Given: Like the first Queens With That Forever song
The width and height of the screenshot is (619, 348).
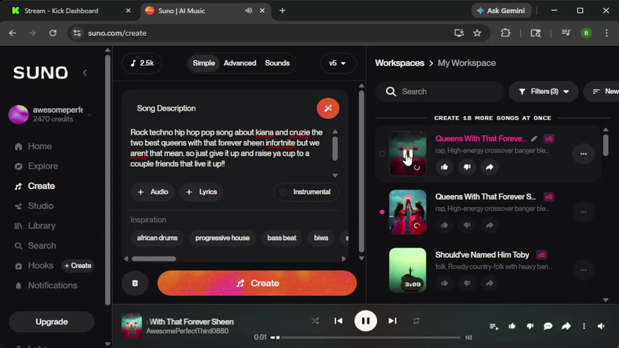Looking at the screenshot, I should [x=444, y=167].
